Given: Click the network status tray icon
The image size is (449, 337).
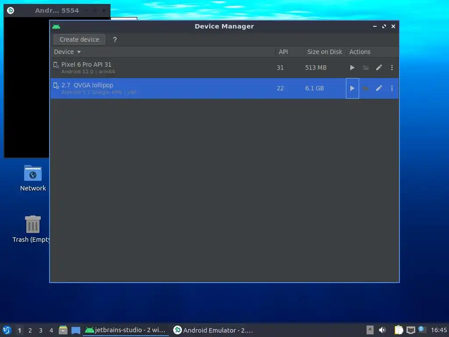Looking at the screenshot, I should point(411,330).
